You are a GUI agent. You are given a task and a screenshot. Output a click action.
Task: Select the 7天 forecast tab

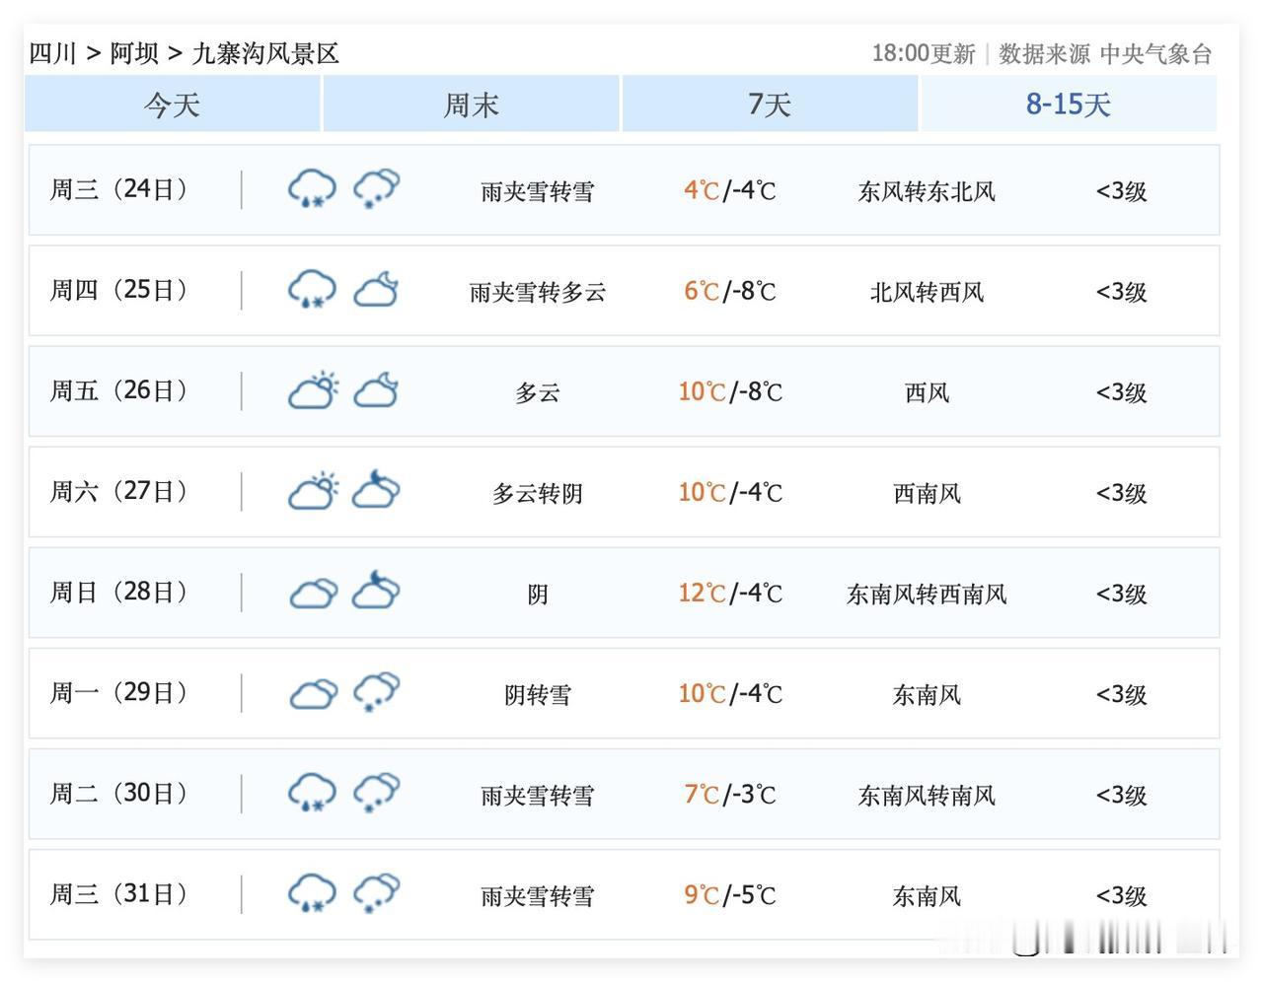(770, 105)
